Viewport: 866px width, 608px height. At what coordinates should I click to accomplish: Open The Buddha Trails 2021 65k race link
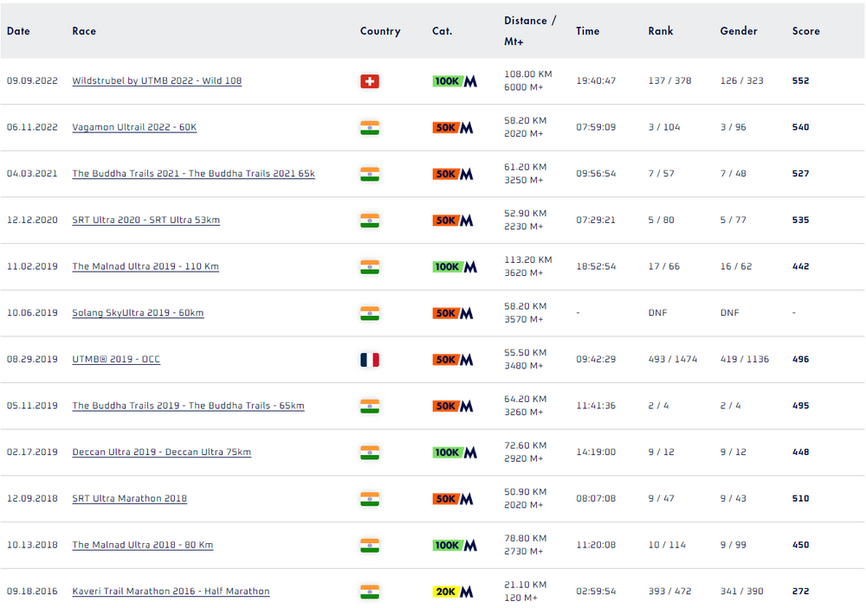[x=193, y=173]
